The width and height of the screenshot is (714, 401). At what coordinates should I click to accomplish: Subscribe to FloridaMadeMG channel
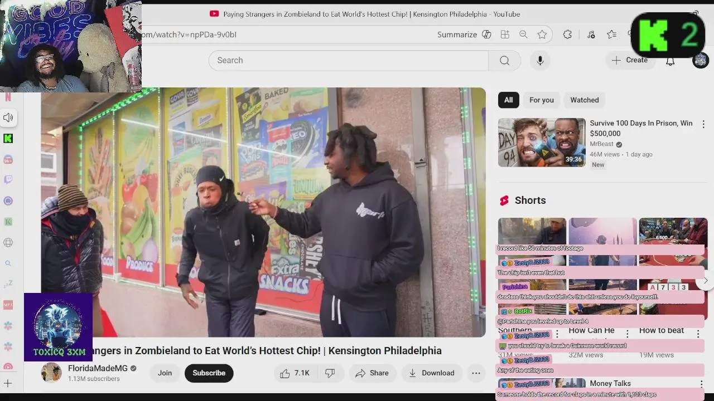pyautogui.click(x=209, y=373)
